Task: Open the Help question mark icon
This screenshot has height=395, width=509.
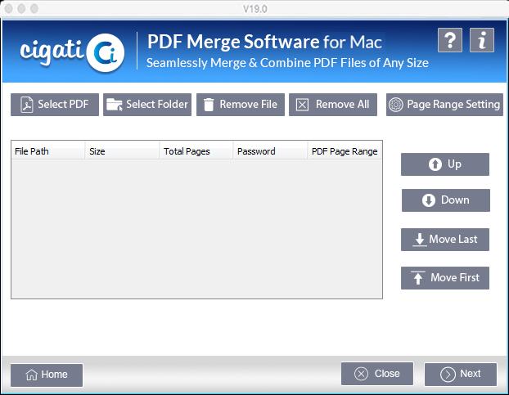Action: 449,40
